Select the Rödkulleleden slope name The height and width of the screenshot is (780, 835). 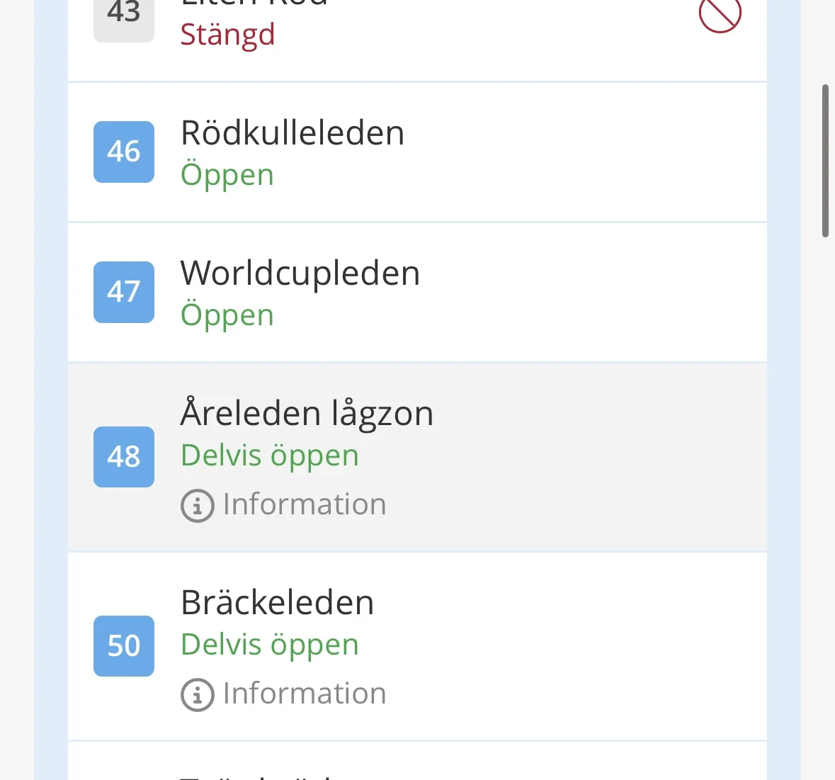click(x=292, y=132)
